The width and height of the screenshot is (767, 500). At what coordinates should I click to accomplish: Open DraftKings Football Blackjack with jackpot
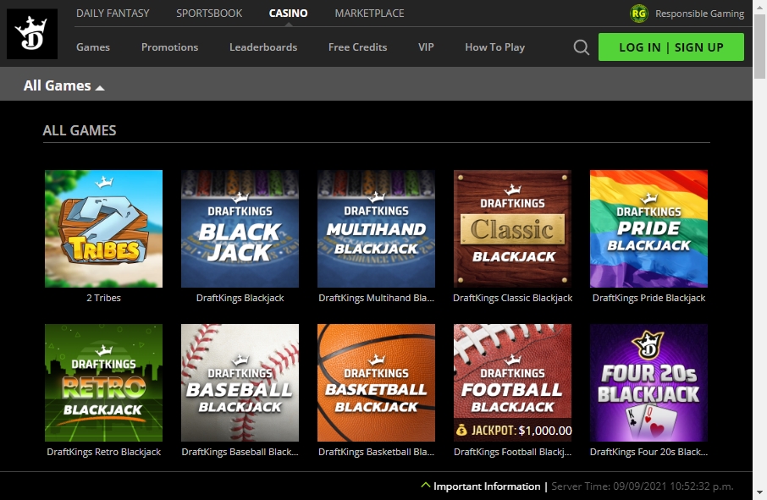[x=512, y=382]
